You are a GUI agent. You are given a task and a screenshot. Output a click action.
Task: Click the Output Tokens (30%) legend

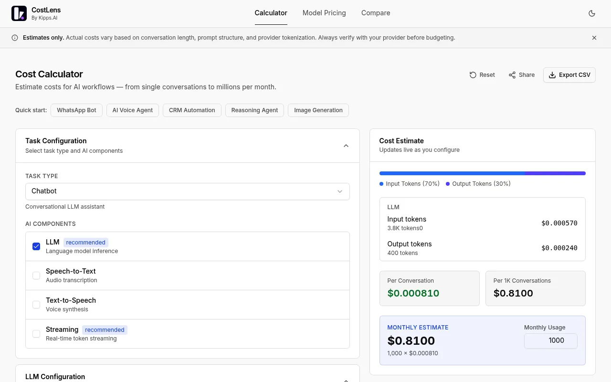(478, 184)
